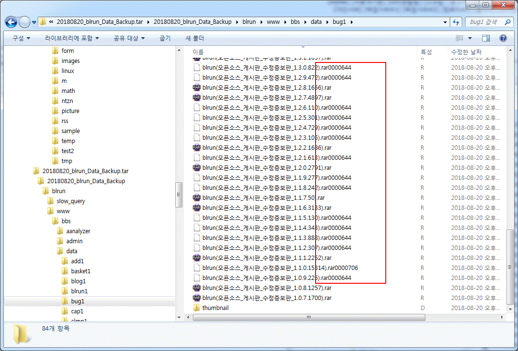This screenshot has height=351, width=518.
Task: Toggle the preview pane icon
Action: point(486,38)
